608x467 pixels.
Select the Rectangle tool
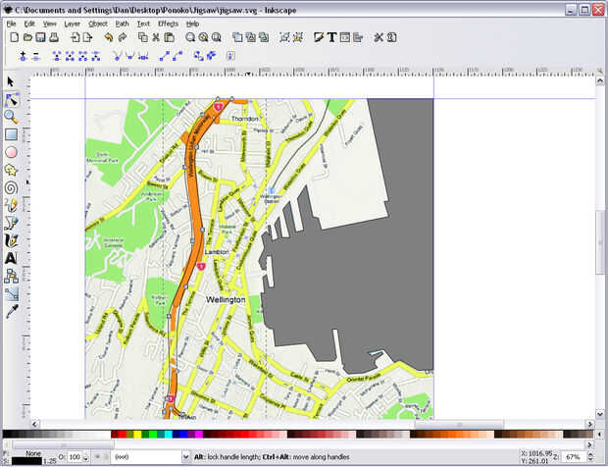[x=11, y=134]
